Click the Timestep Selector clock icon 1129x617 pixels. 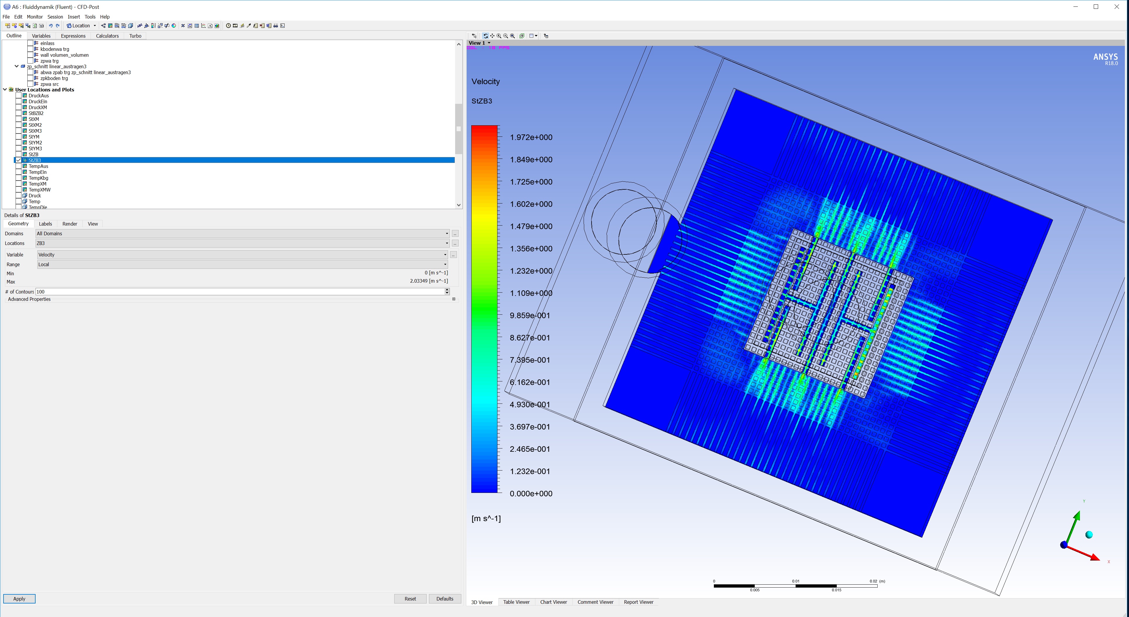tap(228, 26)
